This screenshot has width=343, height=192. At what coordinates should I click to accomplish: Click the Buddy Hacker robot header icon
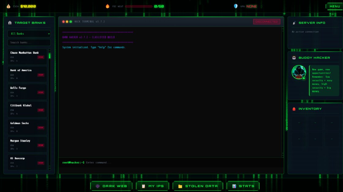(x=294, y=58)
